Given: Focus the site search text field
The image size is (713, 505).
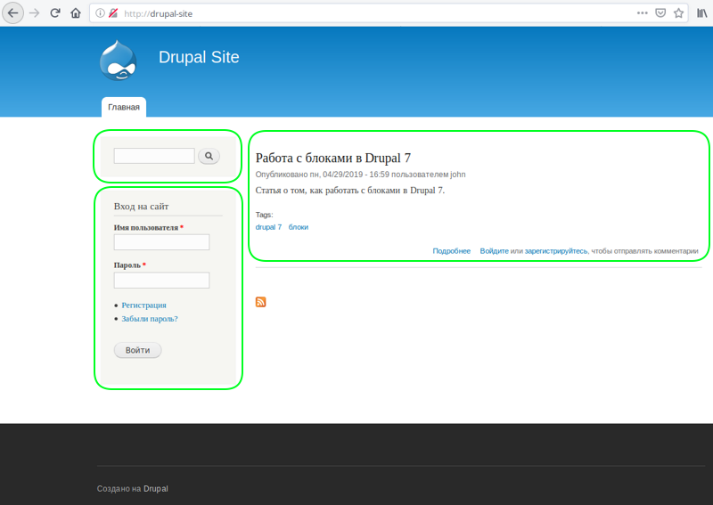Looking at the screenshot, I should tap(154, 156).
